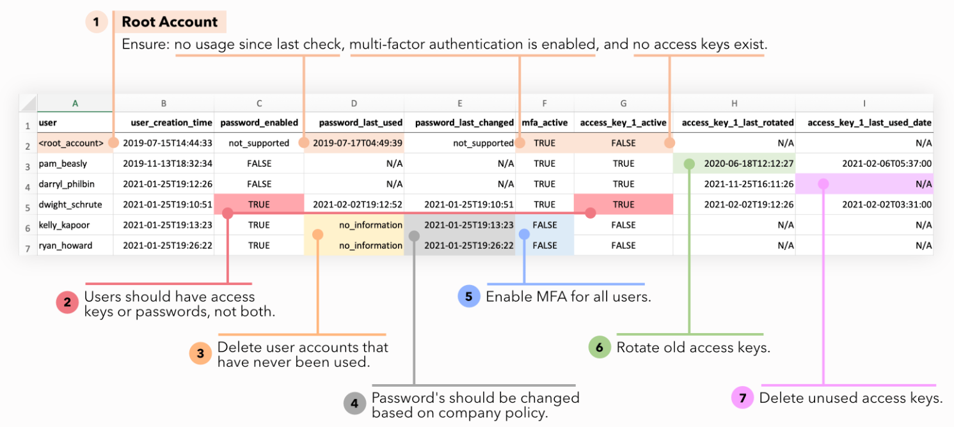Select the 'darryl_philbin' user cell

click(76, 184)
